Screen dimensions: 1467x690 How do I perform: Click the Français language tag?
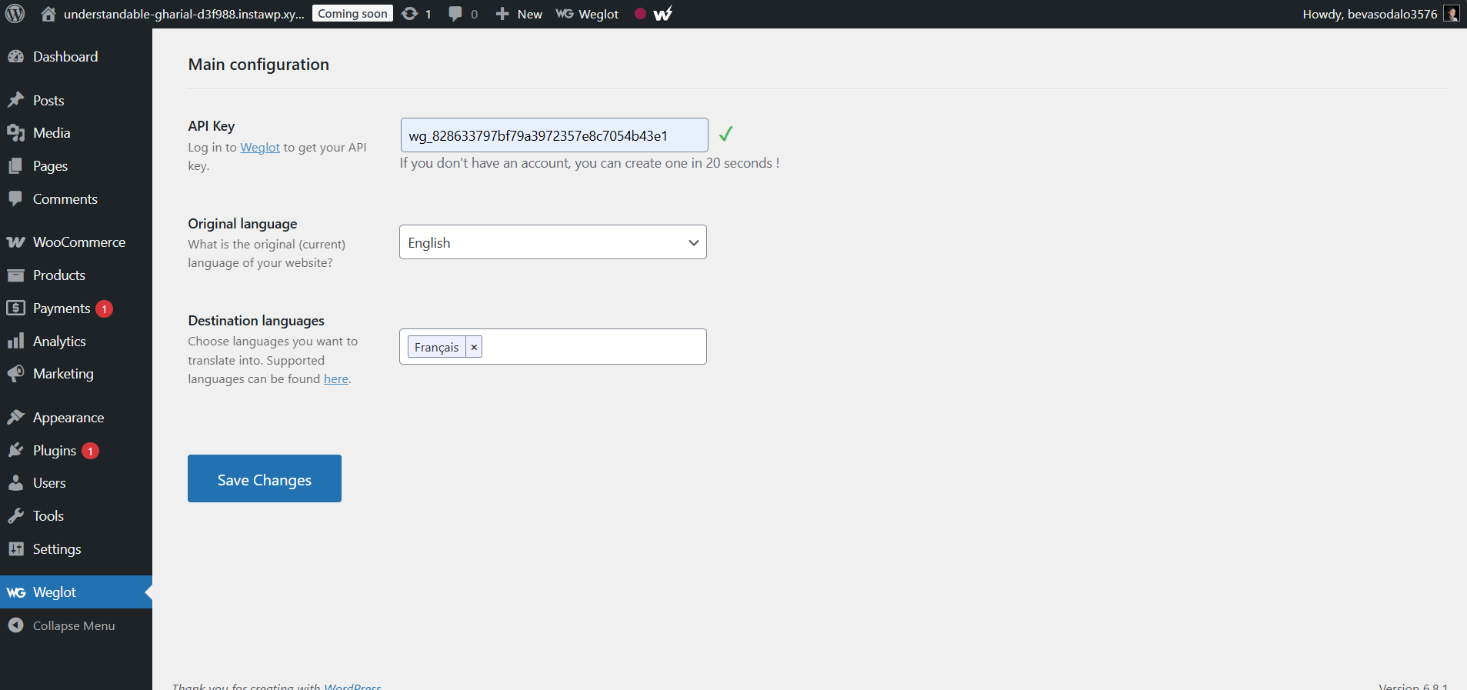(436, 347)
